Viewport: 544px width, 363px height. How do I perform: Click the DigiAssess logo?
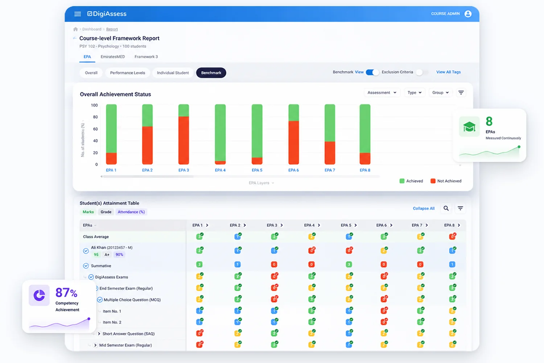pos(107,14)
